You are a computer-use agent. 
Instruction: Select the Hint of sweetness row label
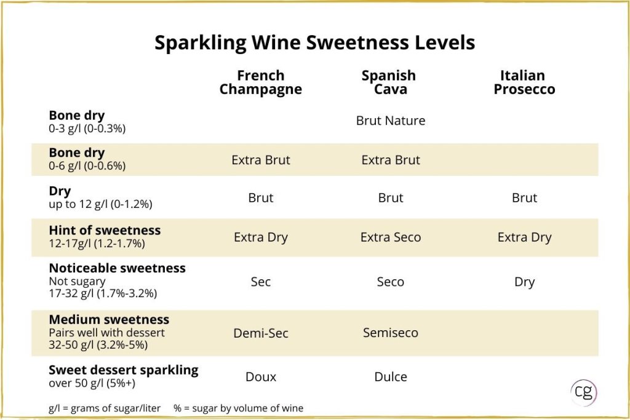[105, 231]
